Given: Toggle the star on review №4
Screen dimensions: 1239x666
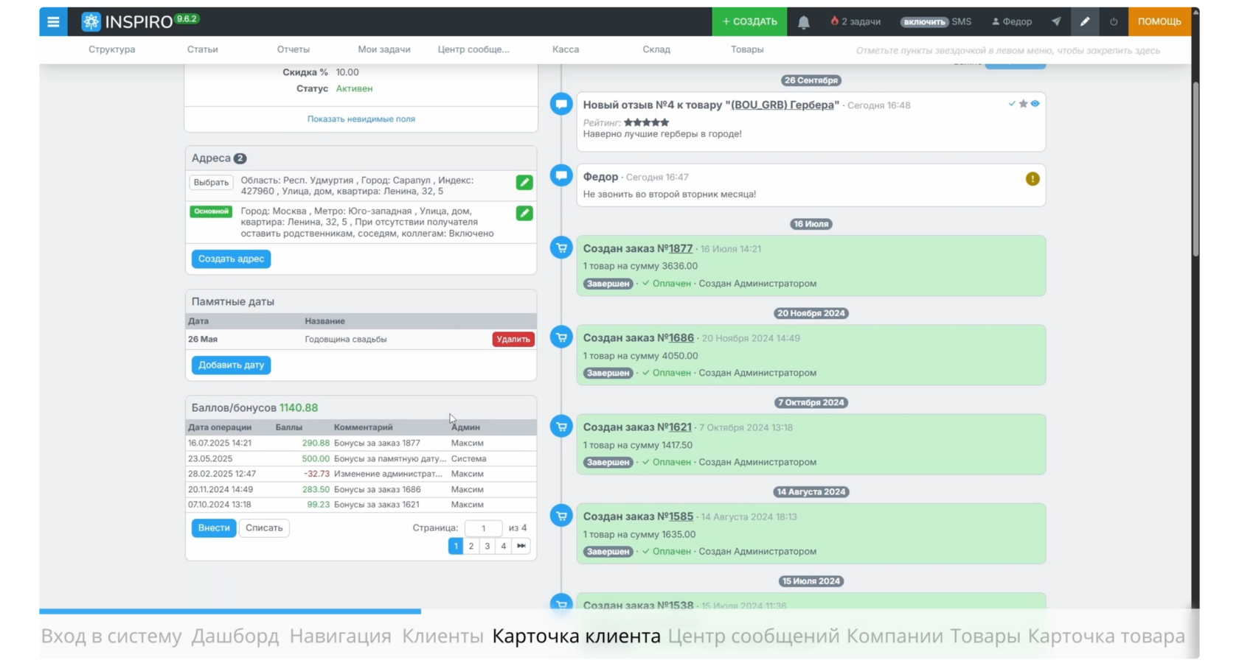Looking at the screenshot, I should pos(1023,104).
